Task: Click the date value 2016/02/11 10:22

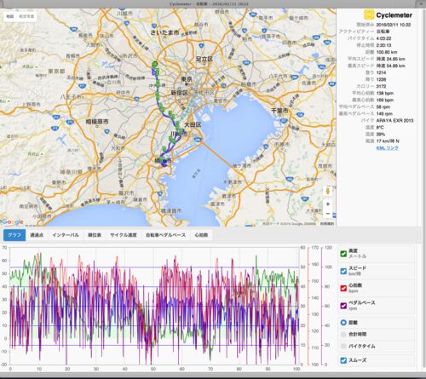Action: click(x=394, y=25)
